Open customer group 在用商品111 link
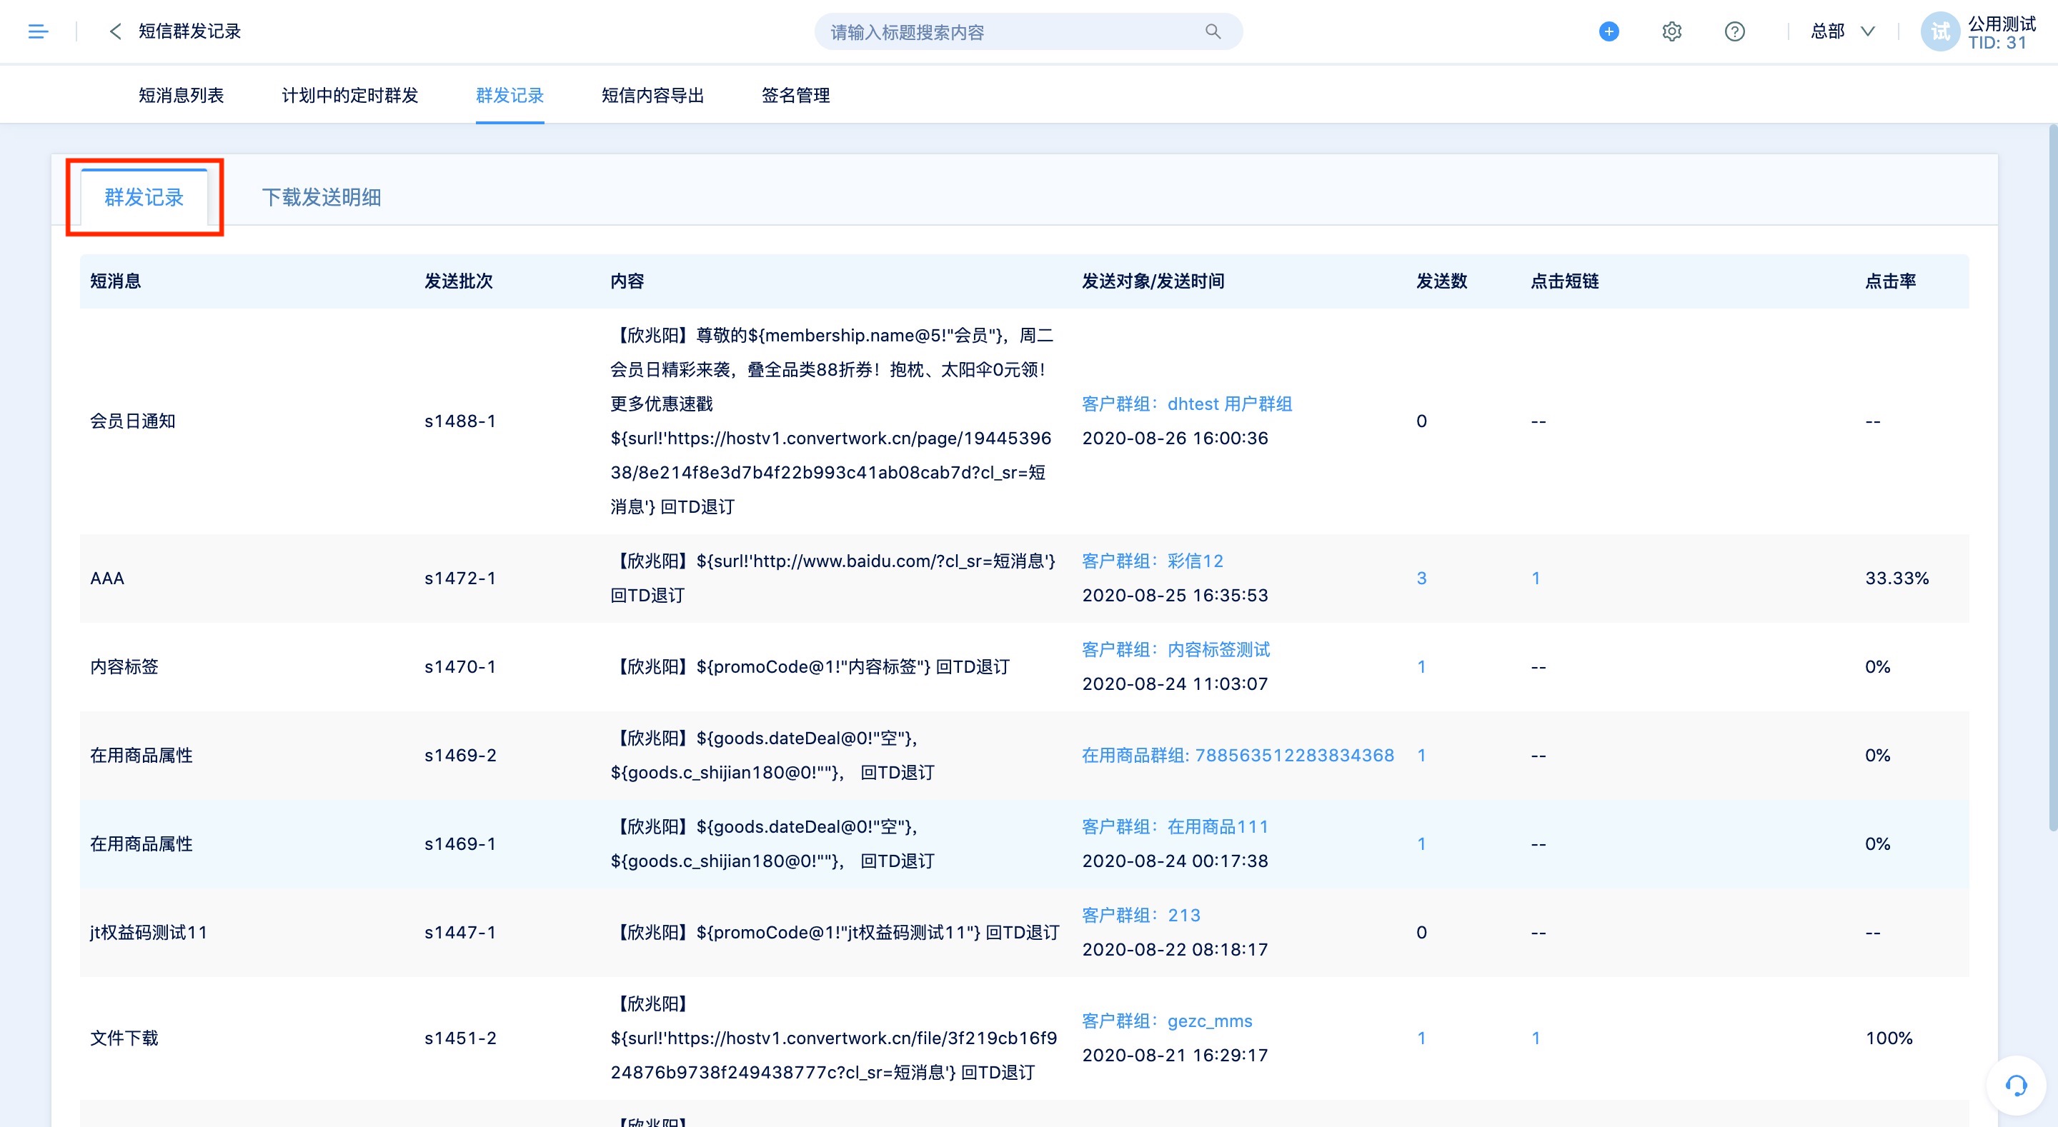 1175,826
